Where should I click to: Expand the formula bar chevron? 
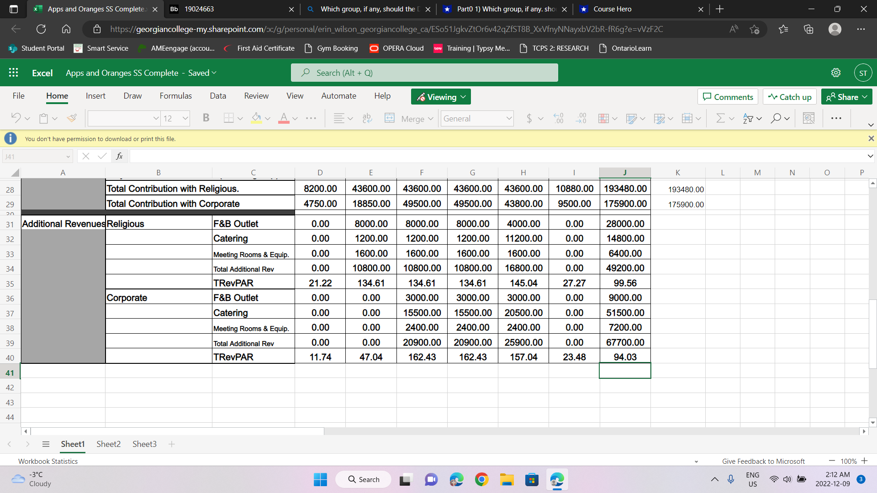pyautogui.click(x=870, y=156)
